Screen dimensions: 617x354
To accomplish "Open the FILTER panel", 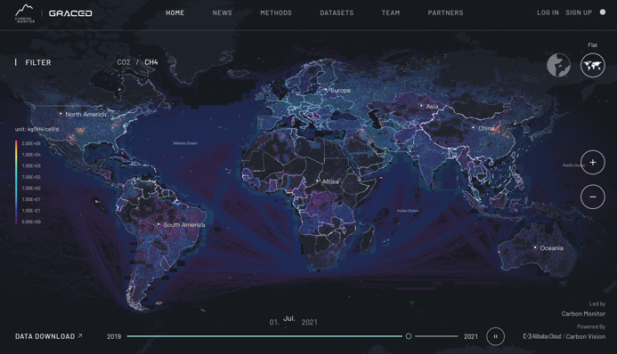I will pos(38,62).
